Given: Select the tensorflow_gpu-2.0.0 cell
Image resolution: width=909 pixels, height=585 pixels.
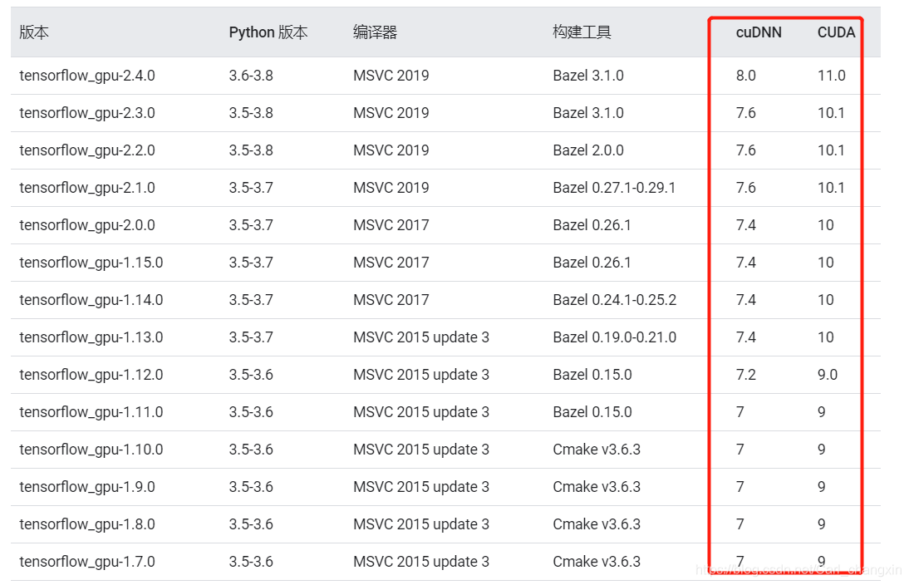Looking at the screenshot, I should 87,225.
